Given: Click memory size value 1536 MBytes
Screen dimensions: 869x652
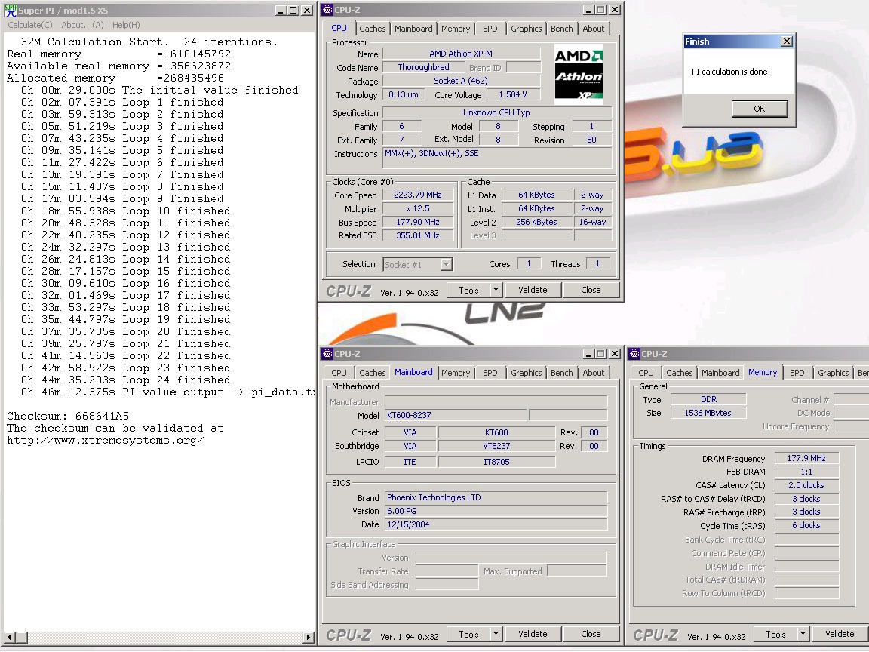Looking at the screenshot, I should [x=708, y=413].
